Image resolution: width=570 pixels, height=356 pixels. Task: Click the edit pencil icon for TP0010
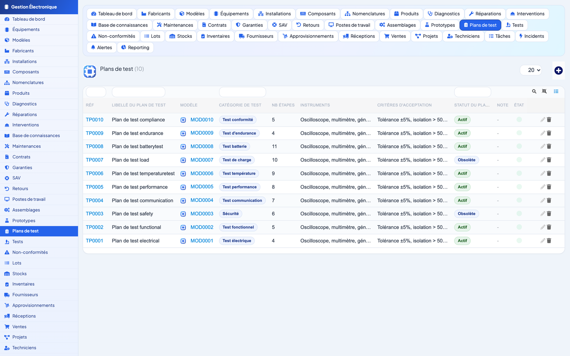tap(543, 119)
